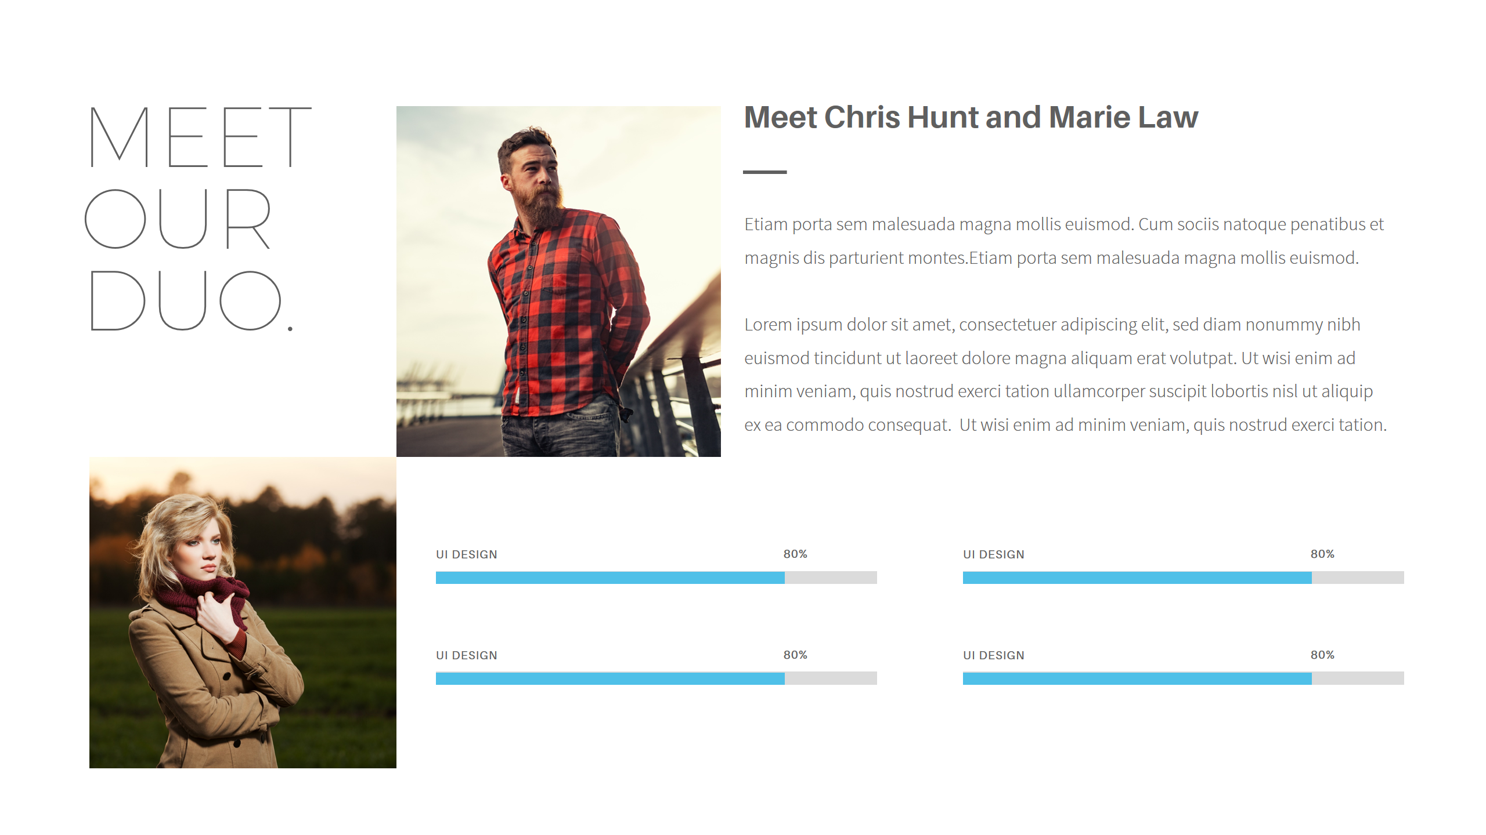Screen dimensions: 1486x835
Task: Click the gray unfilled end of lower-right bar
Action: pyautogui.click(x=1358, y=678)
